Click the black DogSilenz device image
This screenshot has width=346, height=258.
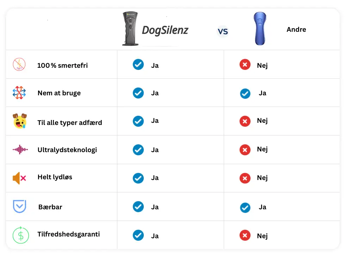click(130, 29)
